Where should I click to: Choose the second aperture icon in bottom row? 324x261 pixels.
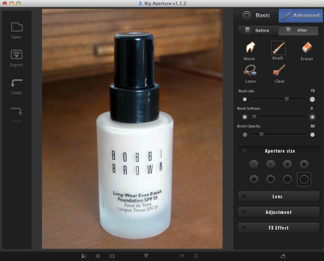[x=270, y=180]
